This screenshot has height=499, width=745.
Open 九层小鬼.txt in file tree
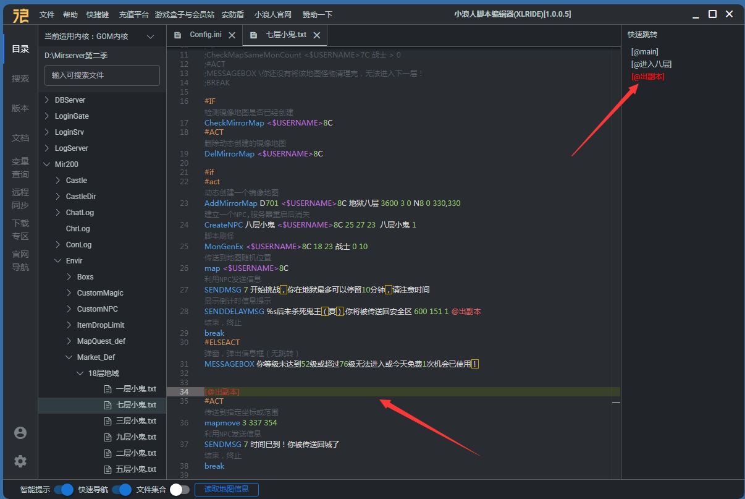(136, 437)
